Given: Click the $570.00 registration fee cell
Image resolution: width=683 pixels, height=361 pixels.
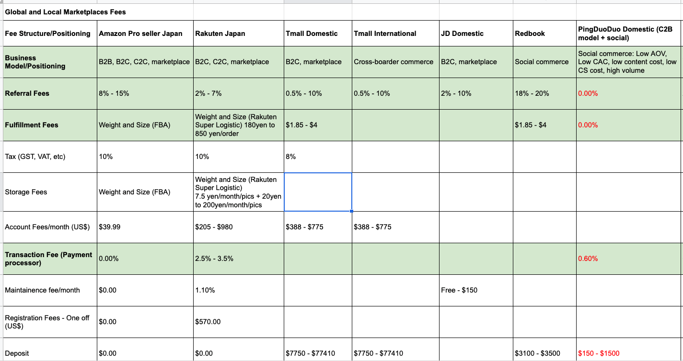Looking at the screenshot, I should 239,322.
